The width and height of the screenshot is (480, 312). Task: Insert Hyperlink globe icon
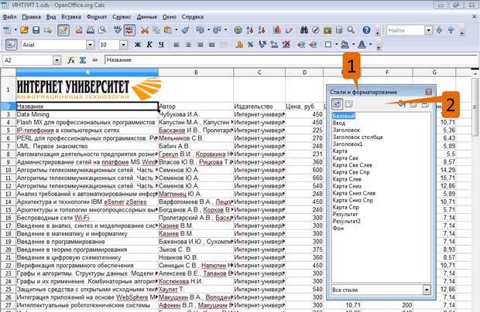point(238,30)
